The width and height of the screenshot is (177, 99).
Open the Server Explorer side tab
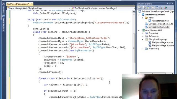[3, 23]
